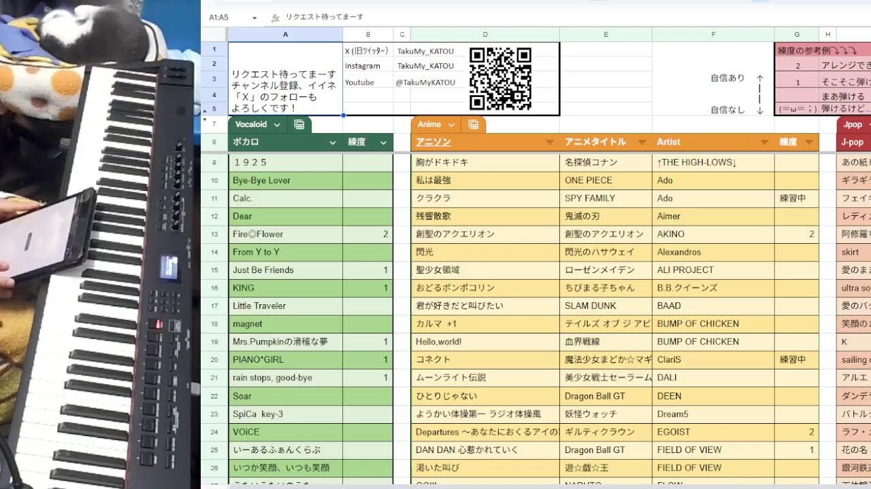The height and width of the screenshot is (489, 871).
Task: Click the Fire◎Flower cell
Action: pos(285,234)
